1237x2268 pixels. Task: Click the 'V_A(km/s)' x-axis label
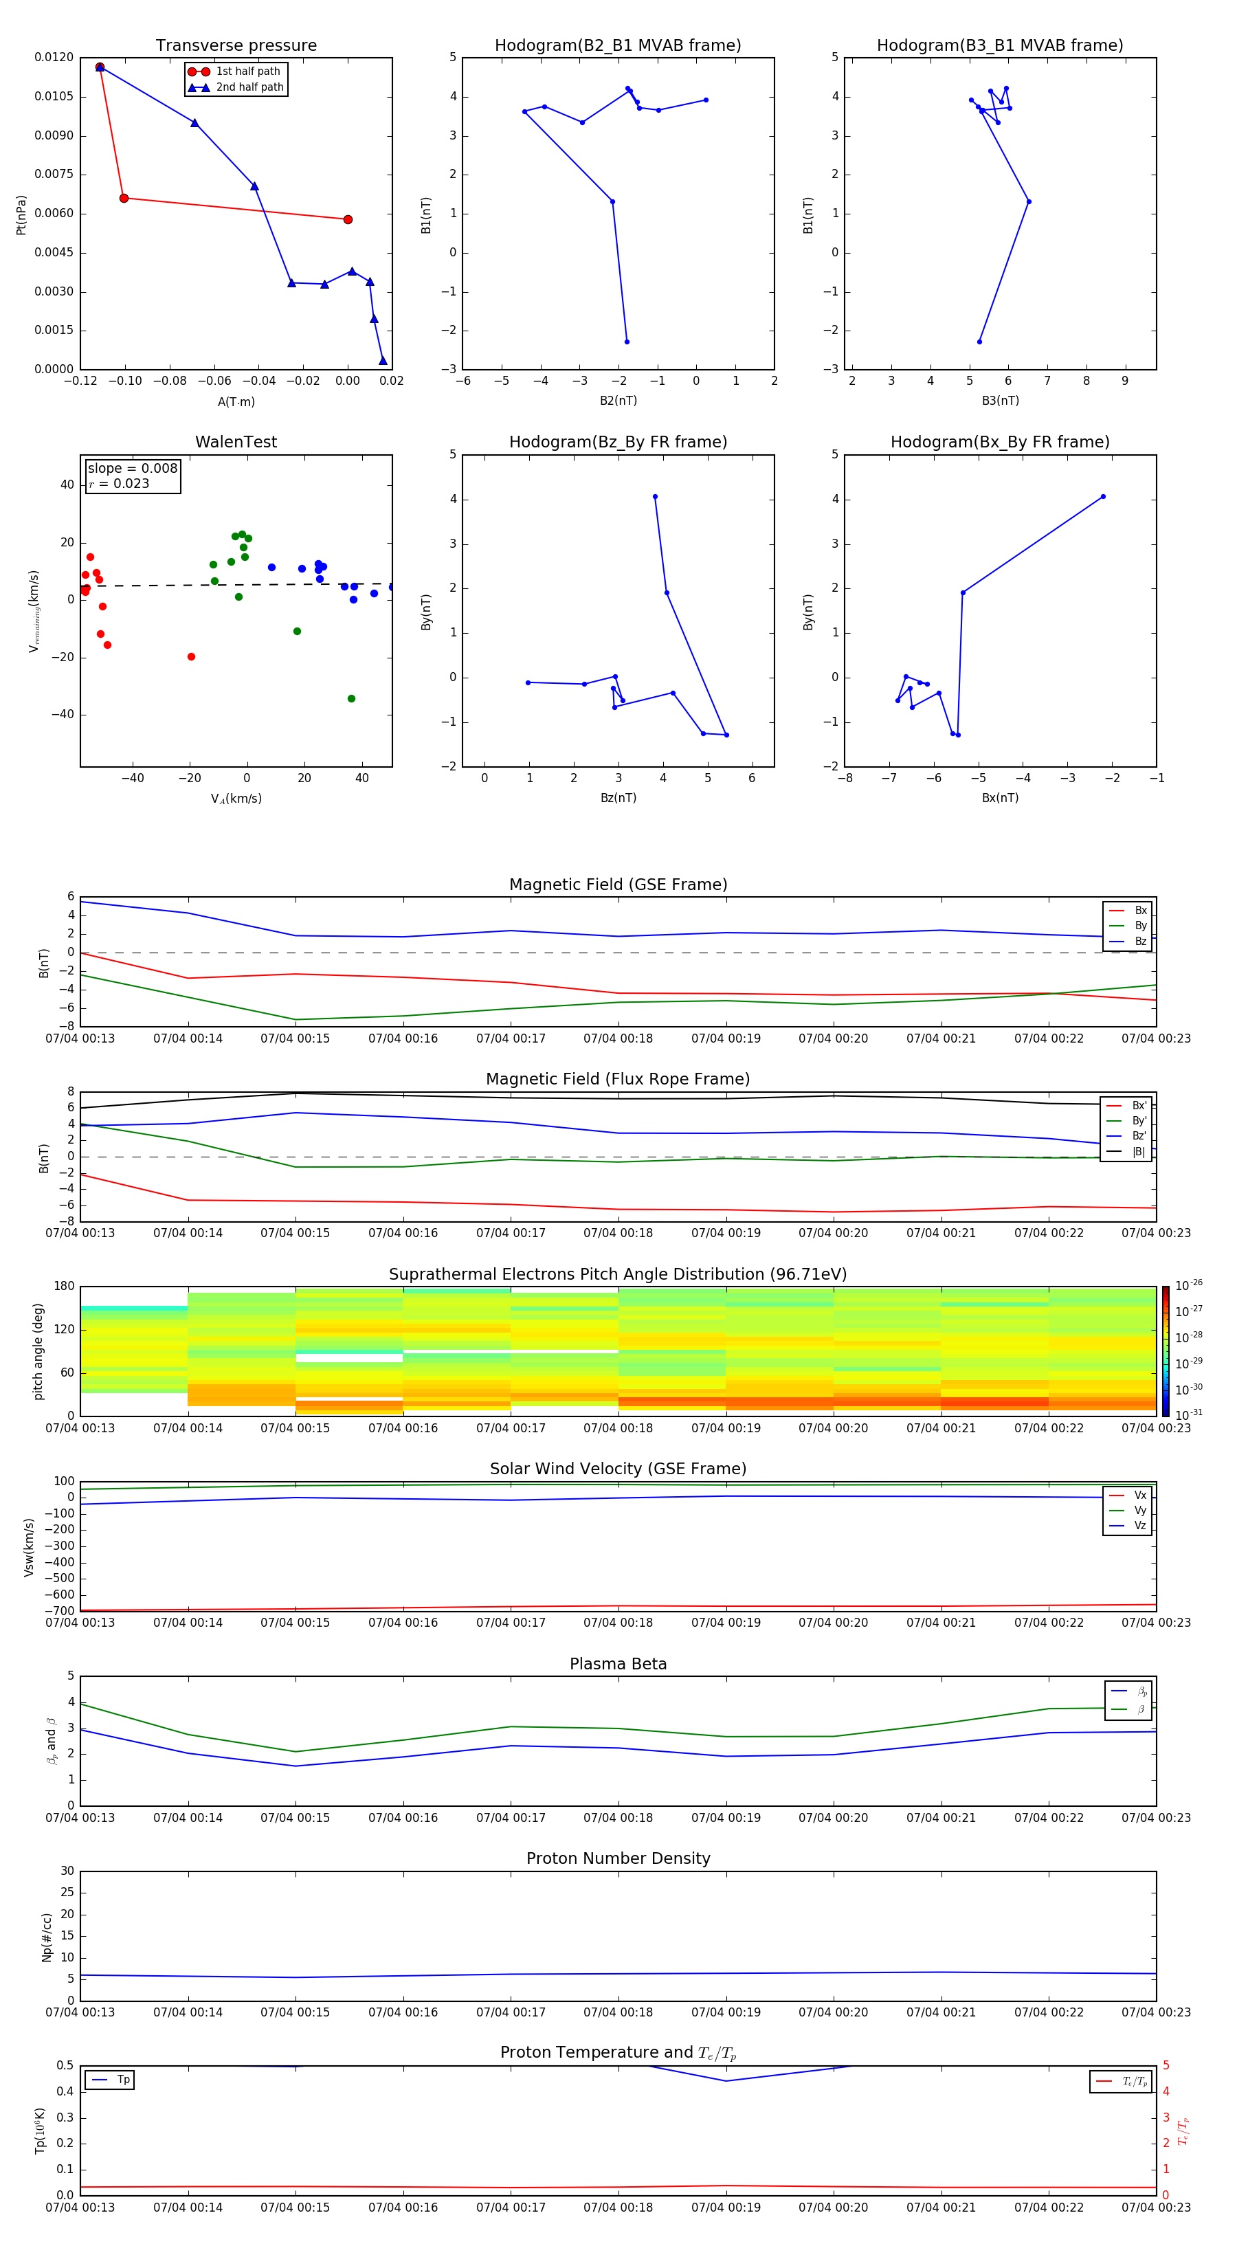coord(236,799)
